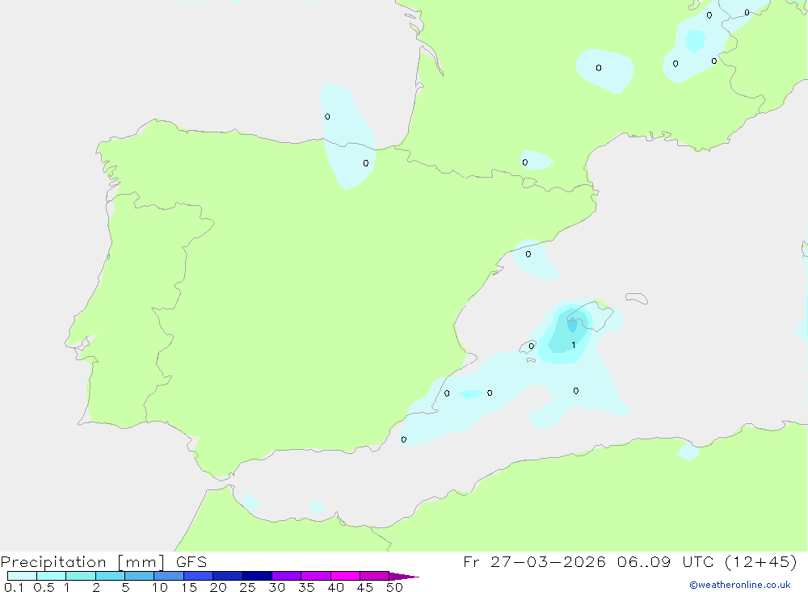
Task: Click the 'GFS' model label
Action: point(191,561)
